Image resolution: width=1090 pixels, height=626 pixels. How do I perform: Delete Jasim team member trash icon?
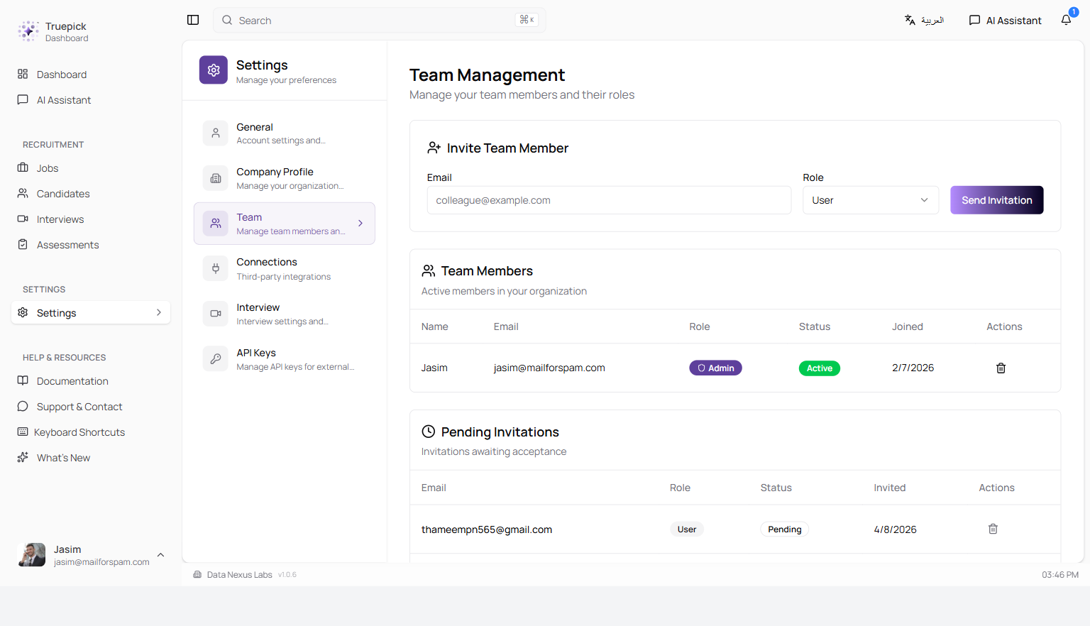1001,368
